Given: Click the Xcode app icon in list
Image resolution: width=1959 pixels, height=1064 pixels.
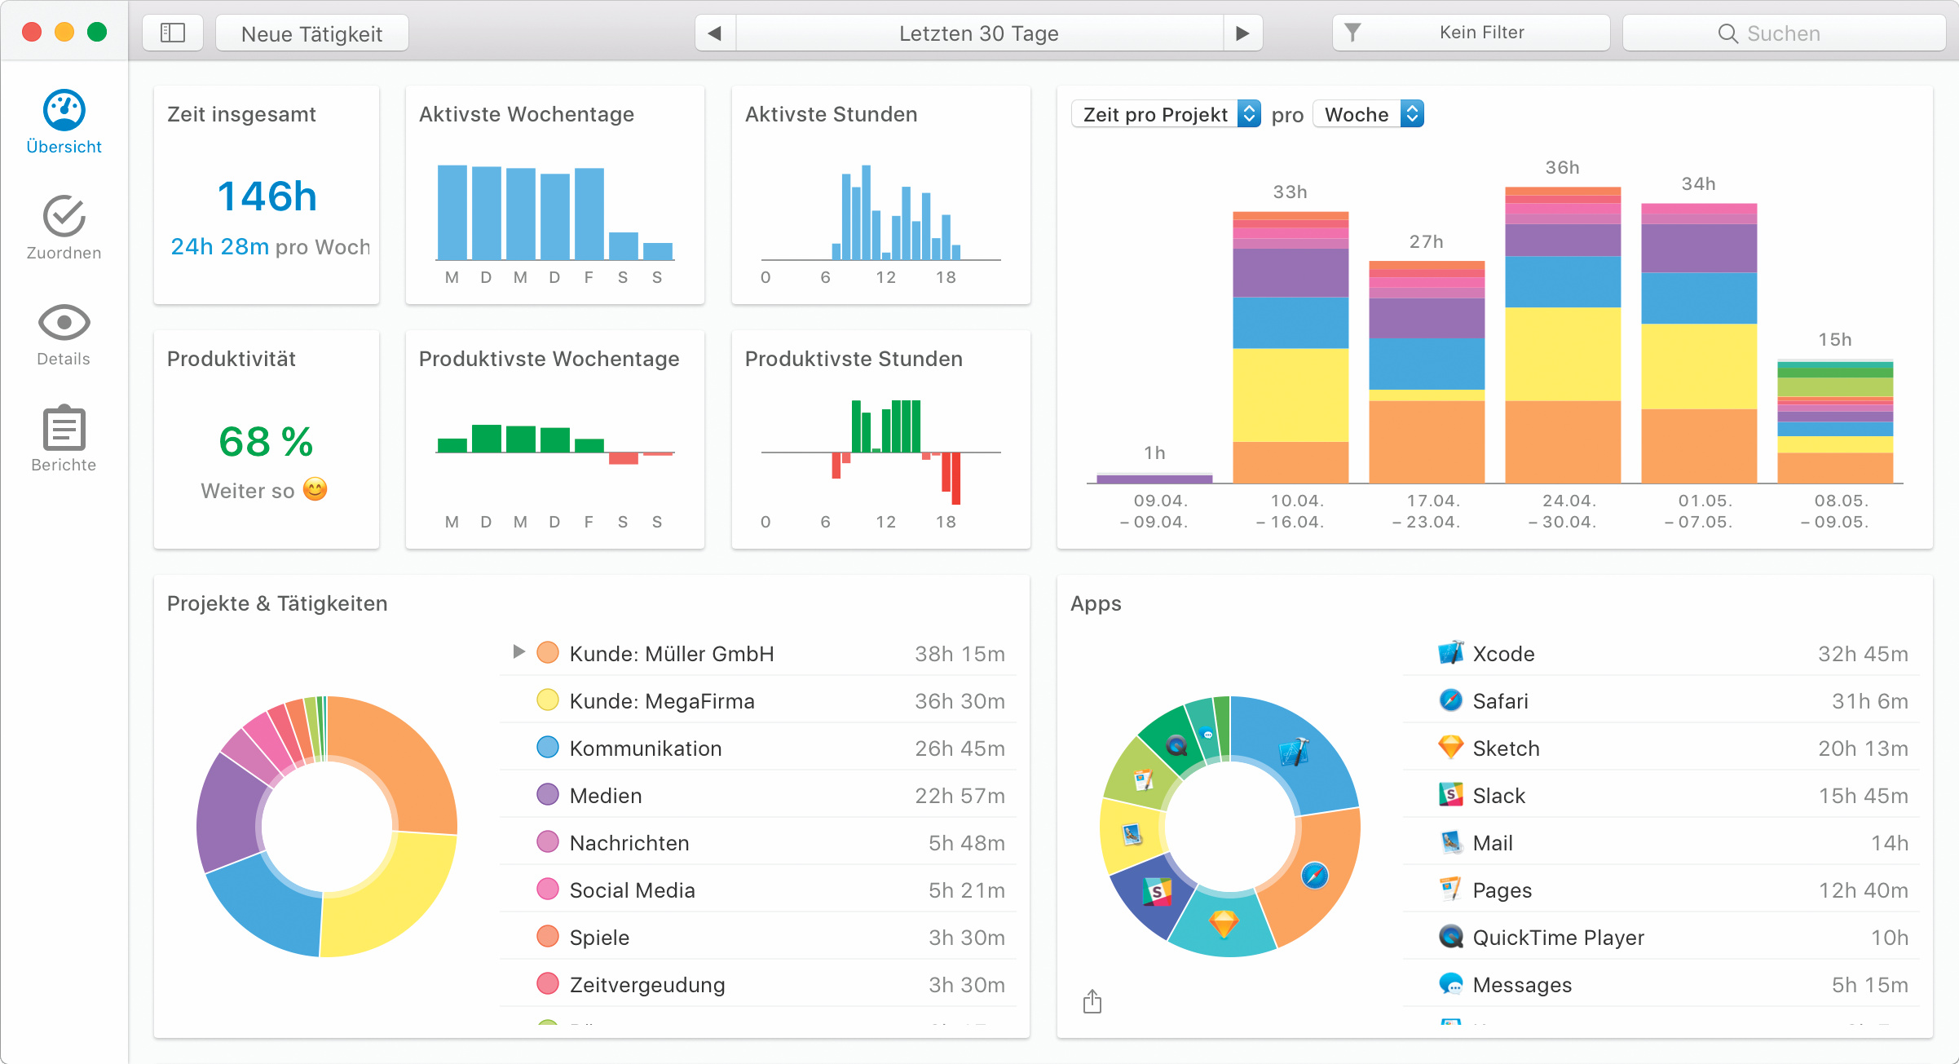Looking at the screenshot, I should pos(1450,653).
